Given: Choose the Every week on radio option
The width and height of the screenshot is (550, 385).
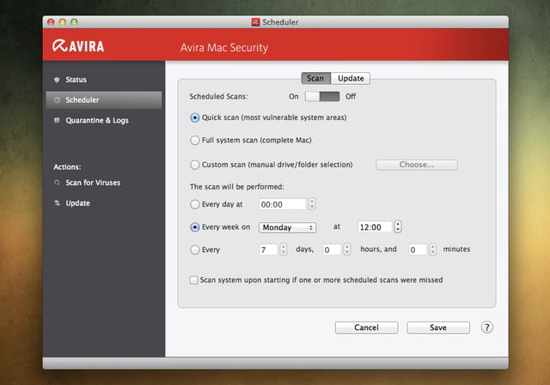Looking at the screenshot, I should pos(195,227).
